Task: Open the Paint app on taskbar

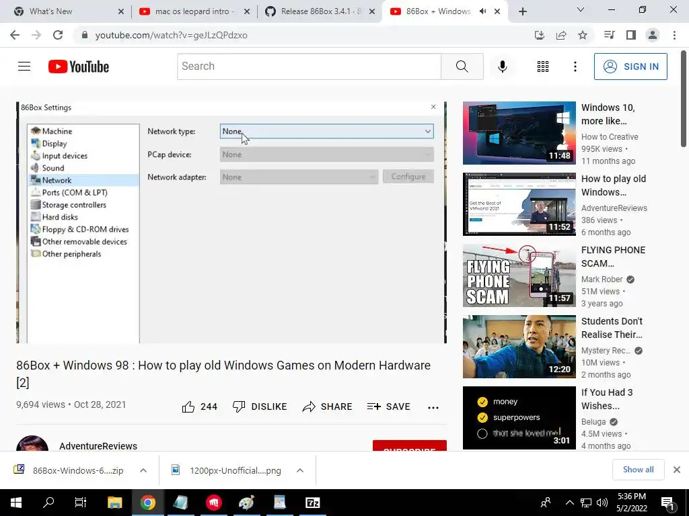Action: click(246, 503)
